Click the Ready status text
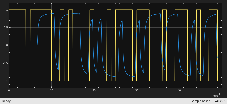 [x=6, y=101]
